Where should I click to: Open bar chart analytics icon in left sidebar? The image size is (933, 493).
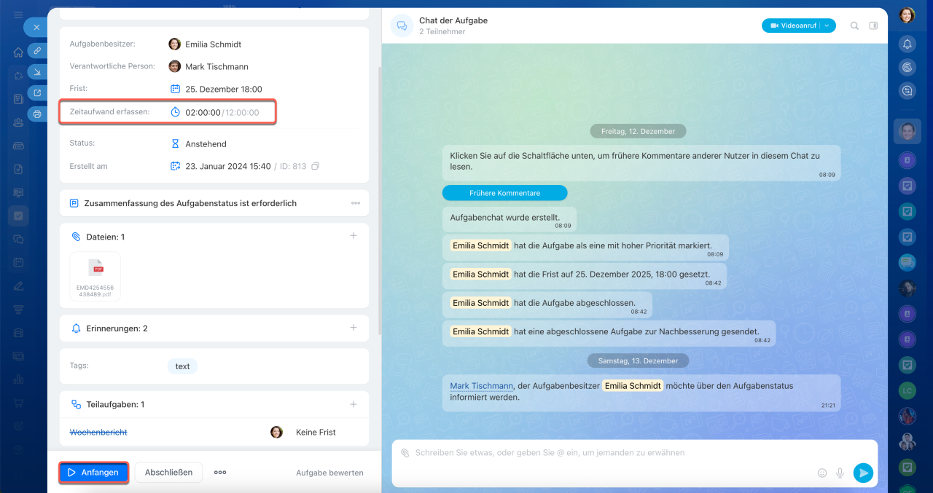click(18, 379)
